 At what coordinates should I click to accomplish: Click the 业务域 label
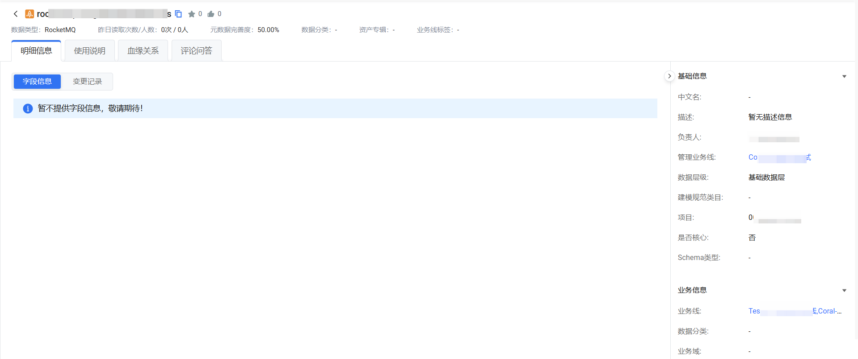[690, 351]
